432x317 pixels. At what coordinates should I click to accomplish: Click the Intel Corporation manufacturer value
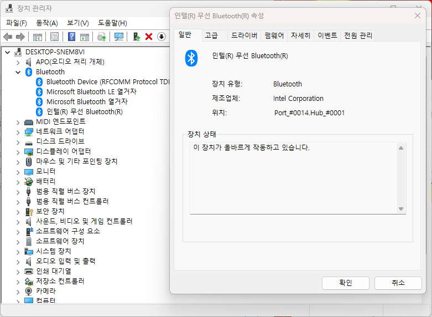tap(298, 99)
